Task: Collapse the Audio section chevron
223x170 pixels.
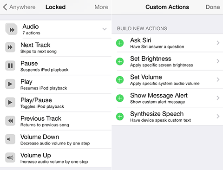Action: (105, 29)
